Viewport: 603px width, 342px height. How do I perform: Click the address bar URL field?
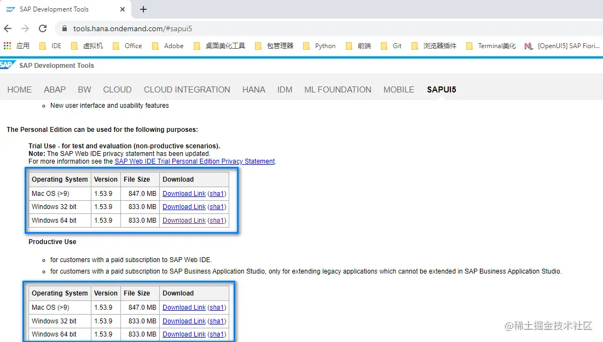tap(132, 28)
